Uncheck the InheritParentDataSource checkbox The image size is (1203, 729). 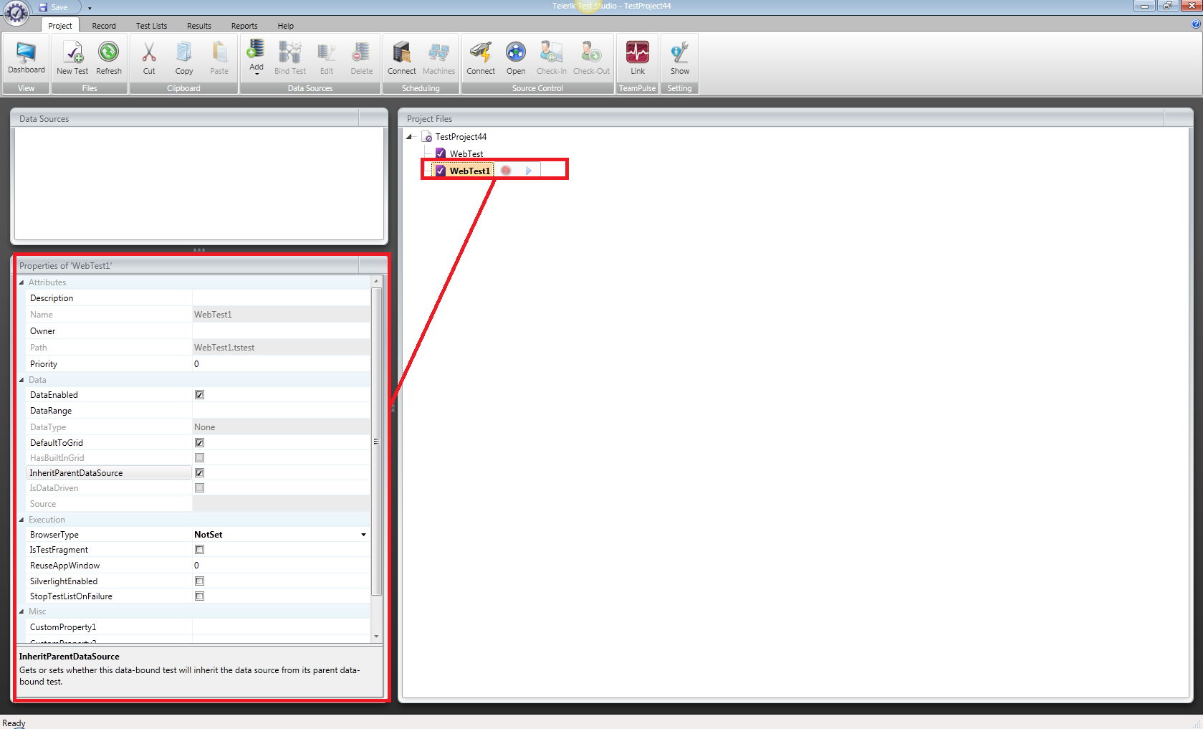(x=199, y=473)
